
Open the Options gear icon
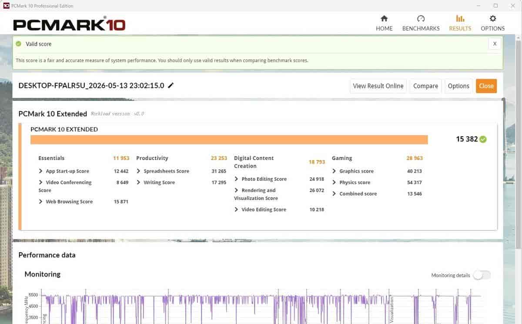(x=492, y=19)
